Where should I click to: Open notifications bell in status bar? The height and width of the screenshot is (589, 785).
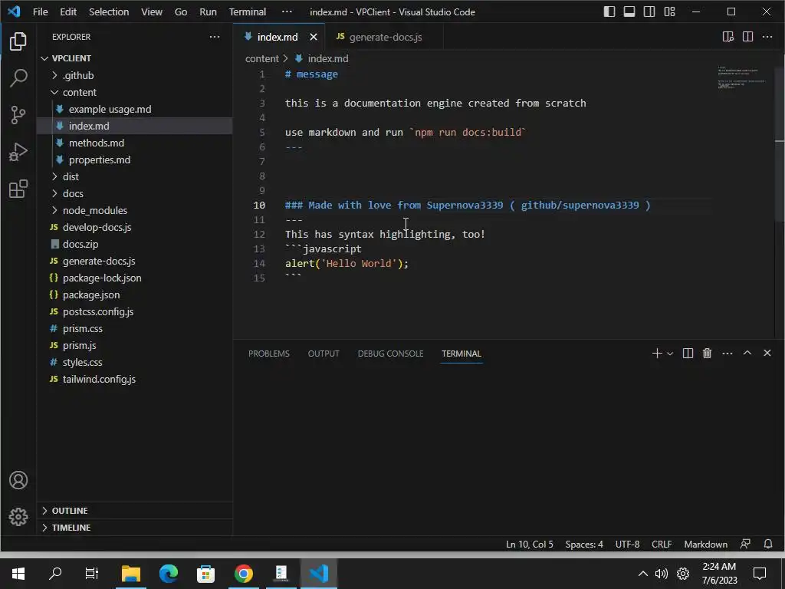pyautogui.click(x=767, y=544)
